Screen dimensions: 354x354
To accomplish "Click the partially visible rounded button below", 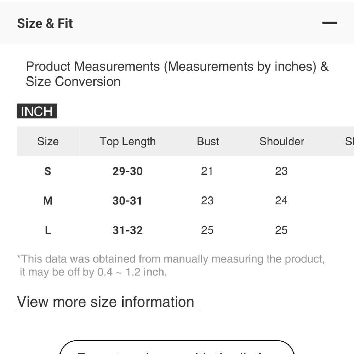I will click(x=177, y=347).
